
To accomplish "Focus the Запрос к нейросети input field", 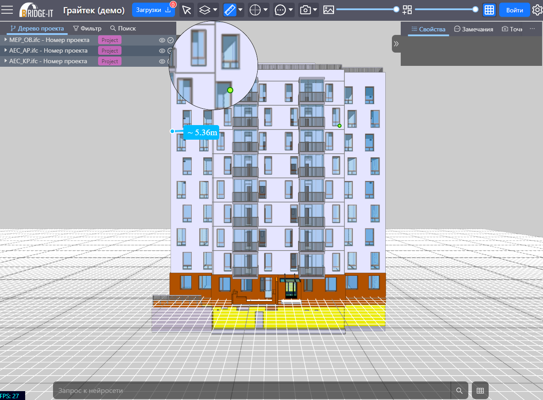I will [252, 391].
